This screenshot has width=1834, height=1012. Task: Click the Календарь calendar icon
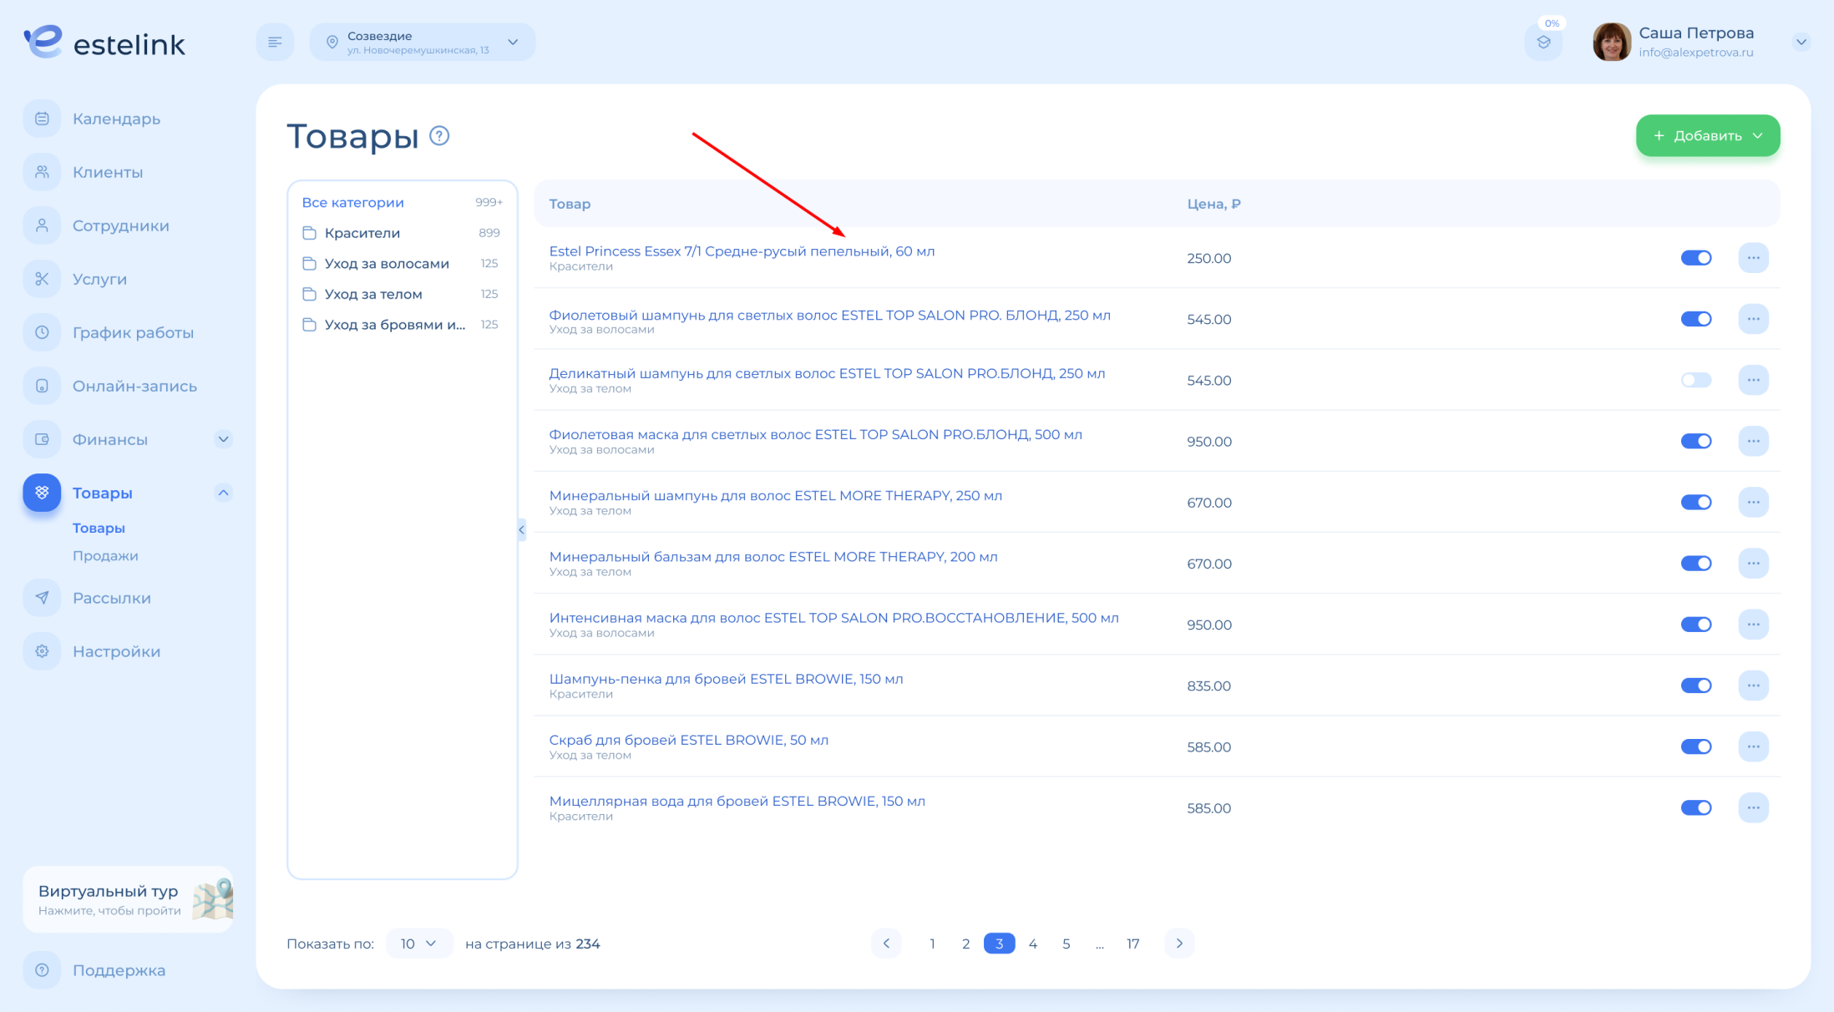point(42,119)
